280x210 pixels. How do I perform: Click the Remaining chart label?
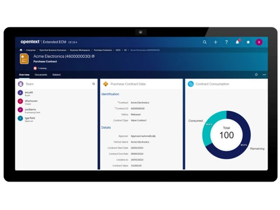(257, 148)
